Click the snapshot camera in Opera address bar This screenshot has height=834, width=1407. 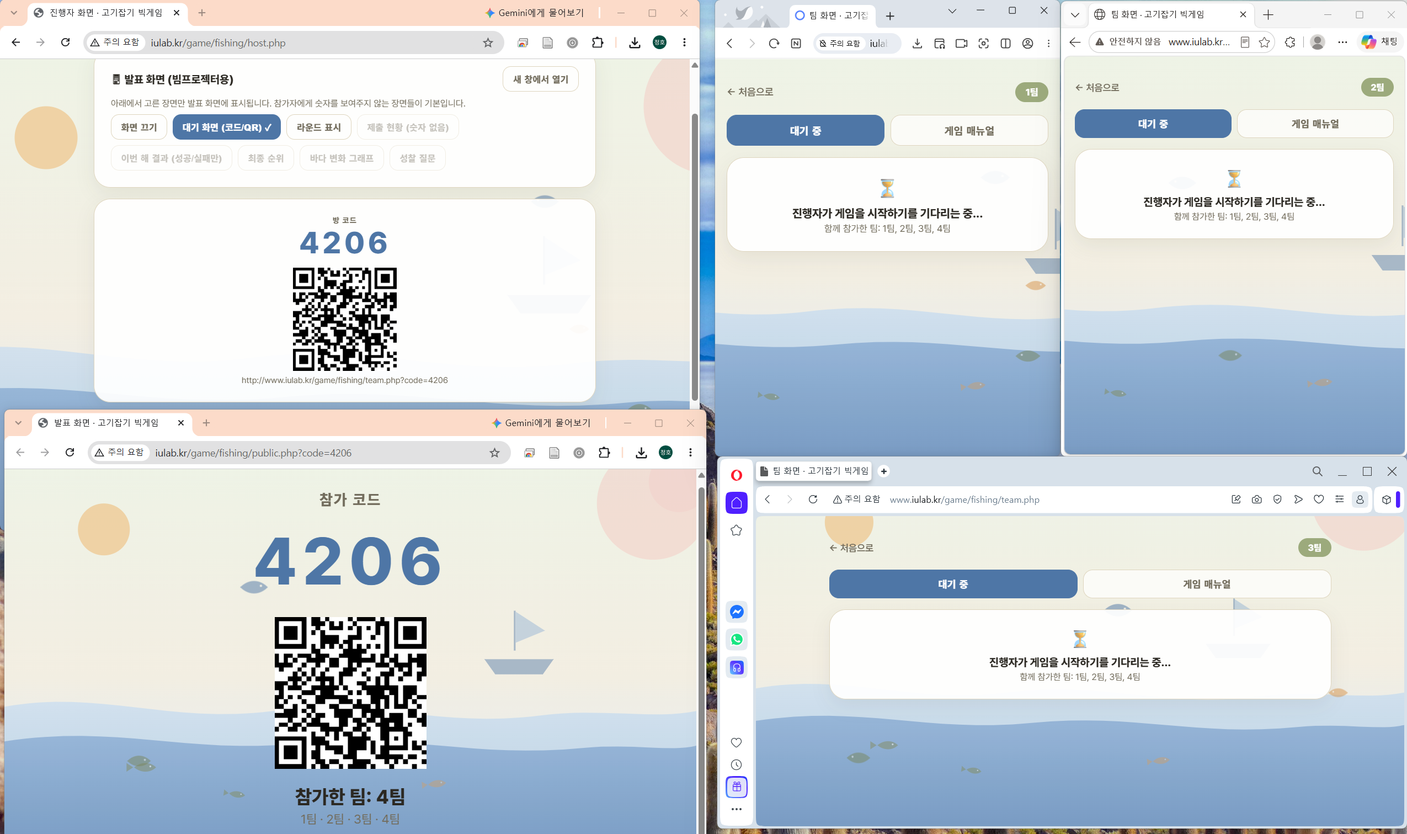coord(1257,499)
